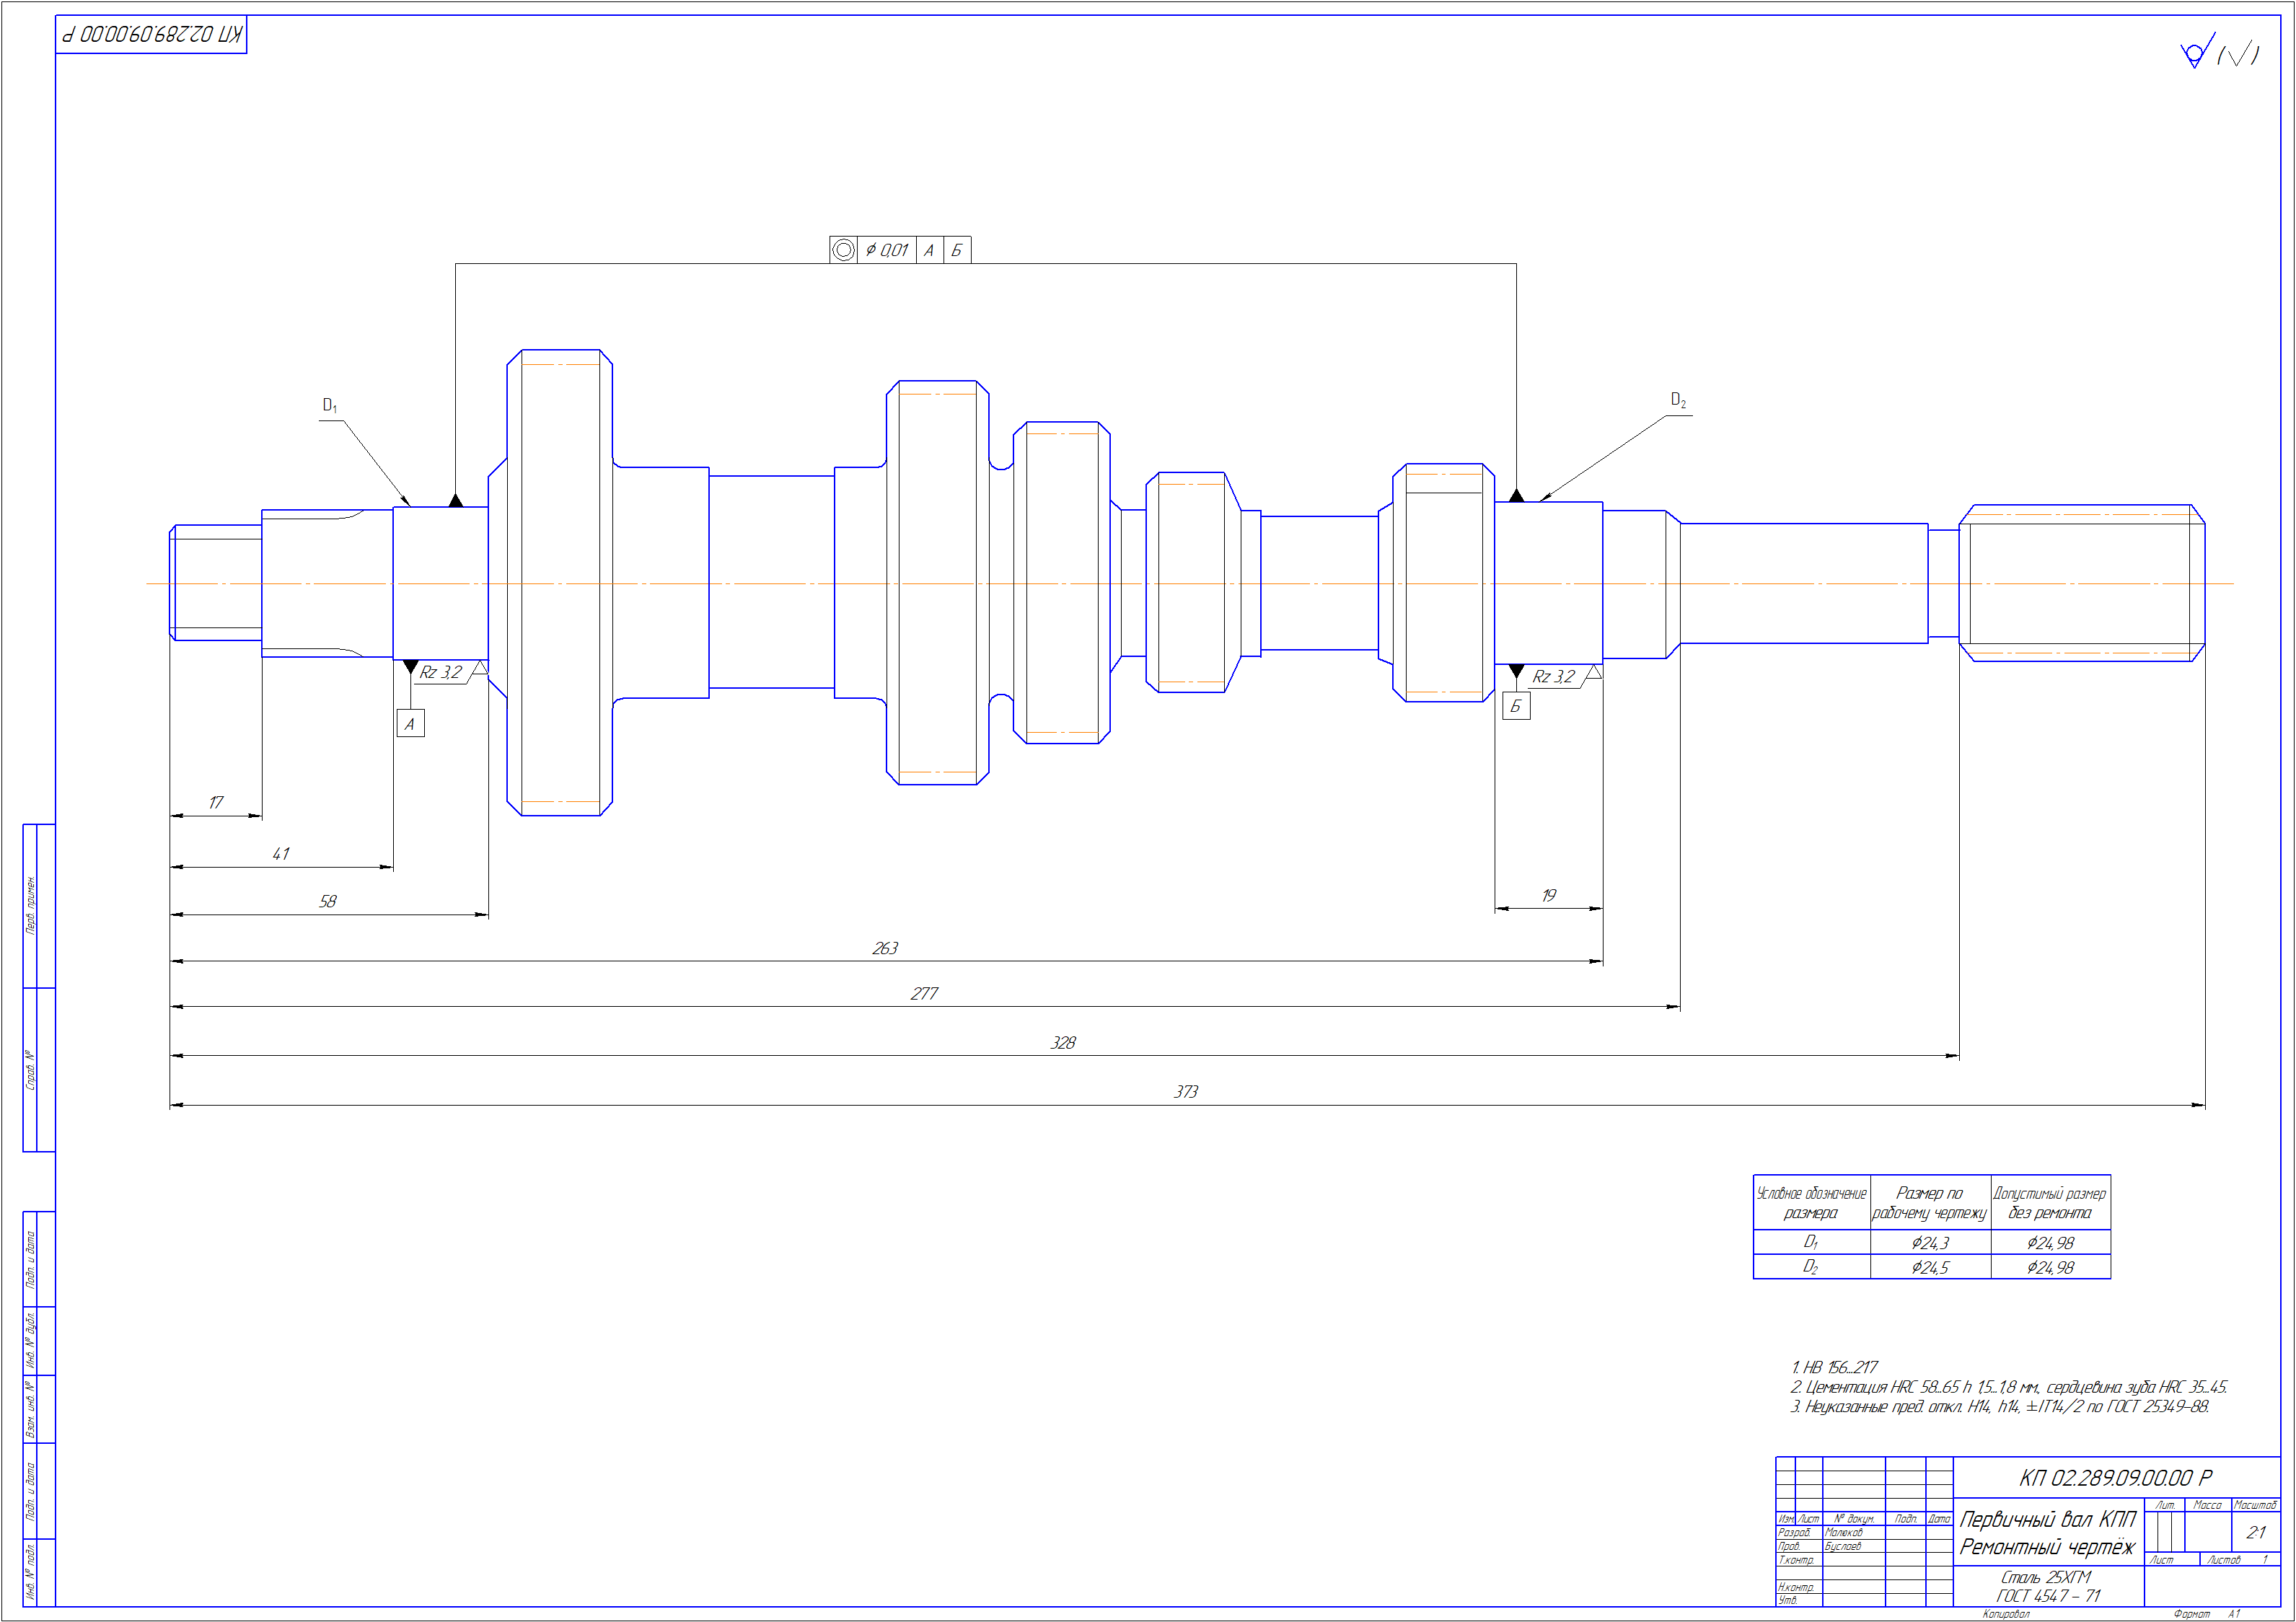Select the title text Первичный вал КПП
Screen dimensions: 2296x1622
[x=2047, y=1519]
